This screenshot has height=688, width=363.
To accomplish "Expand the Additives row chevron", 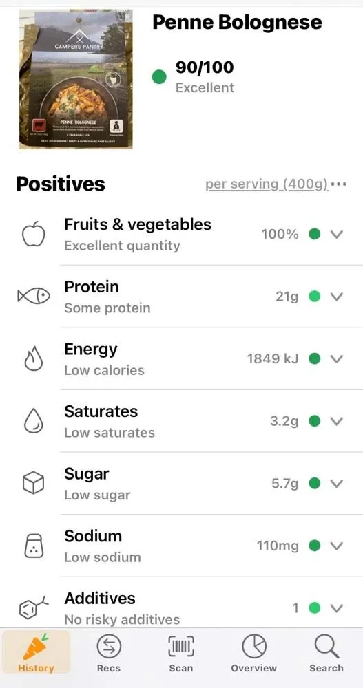I will point(336,608).
